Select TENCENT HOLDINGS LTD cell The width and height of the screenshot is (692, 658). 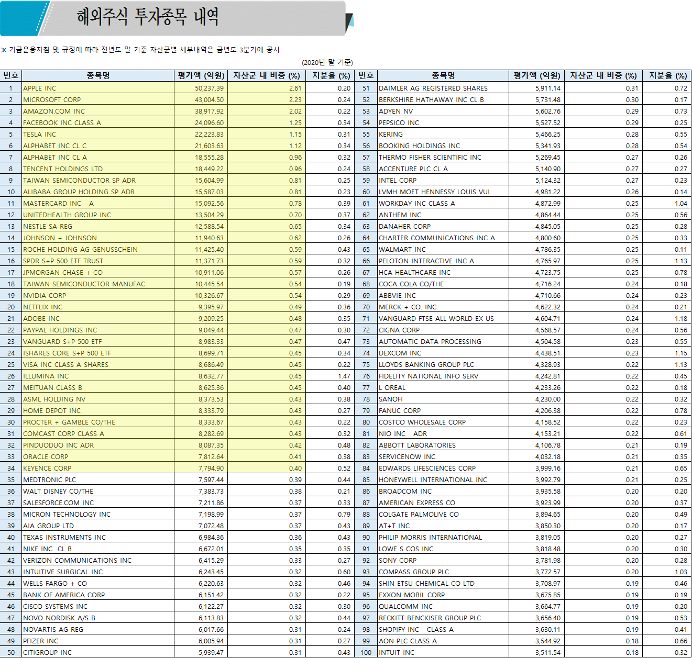click(x=98, y=169)
